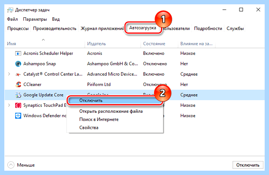Switch to the Подробности tab
269x175 pixels.
[x=208, y=29]
